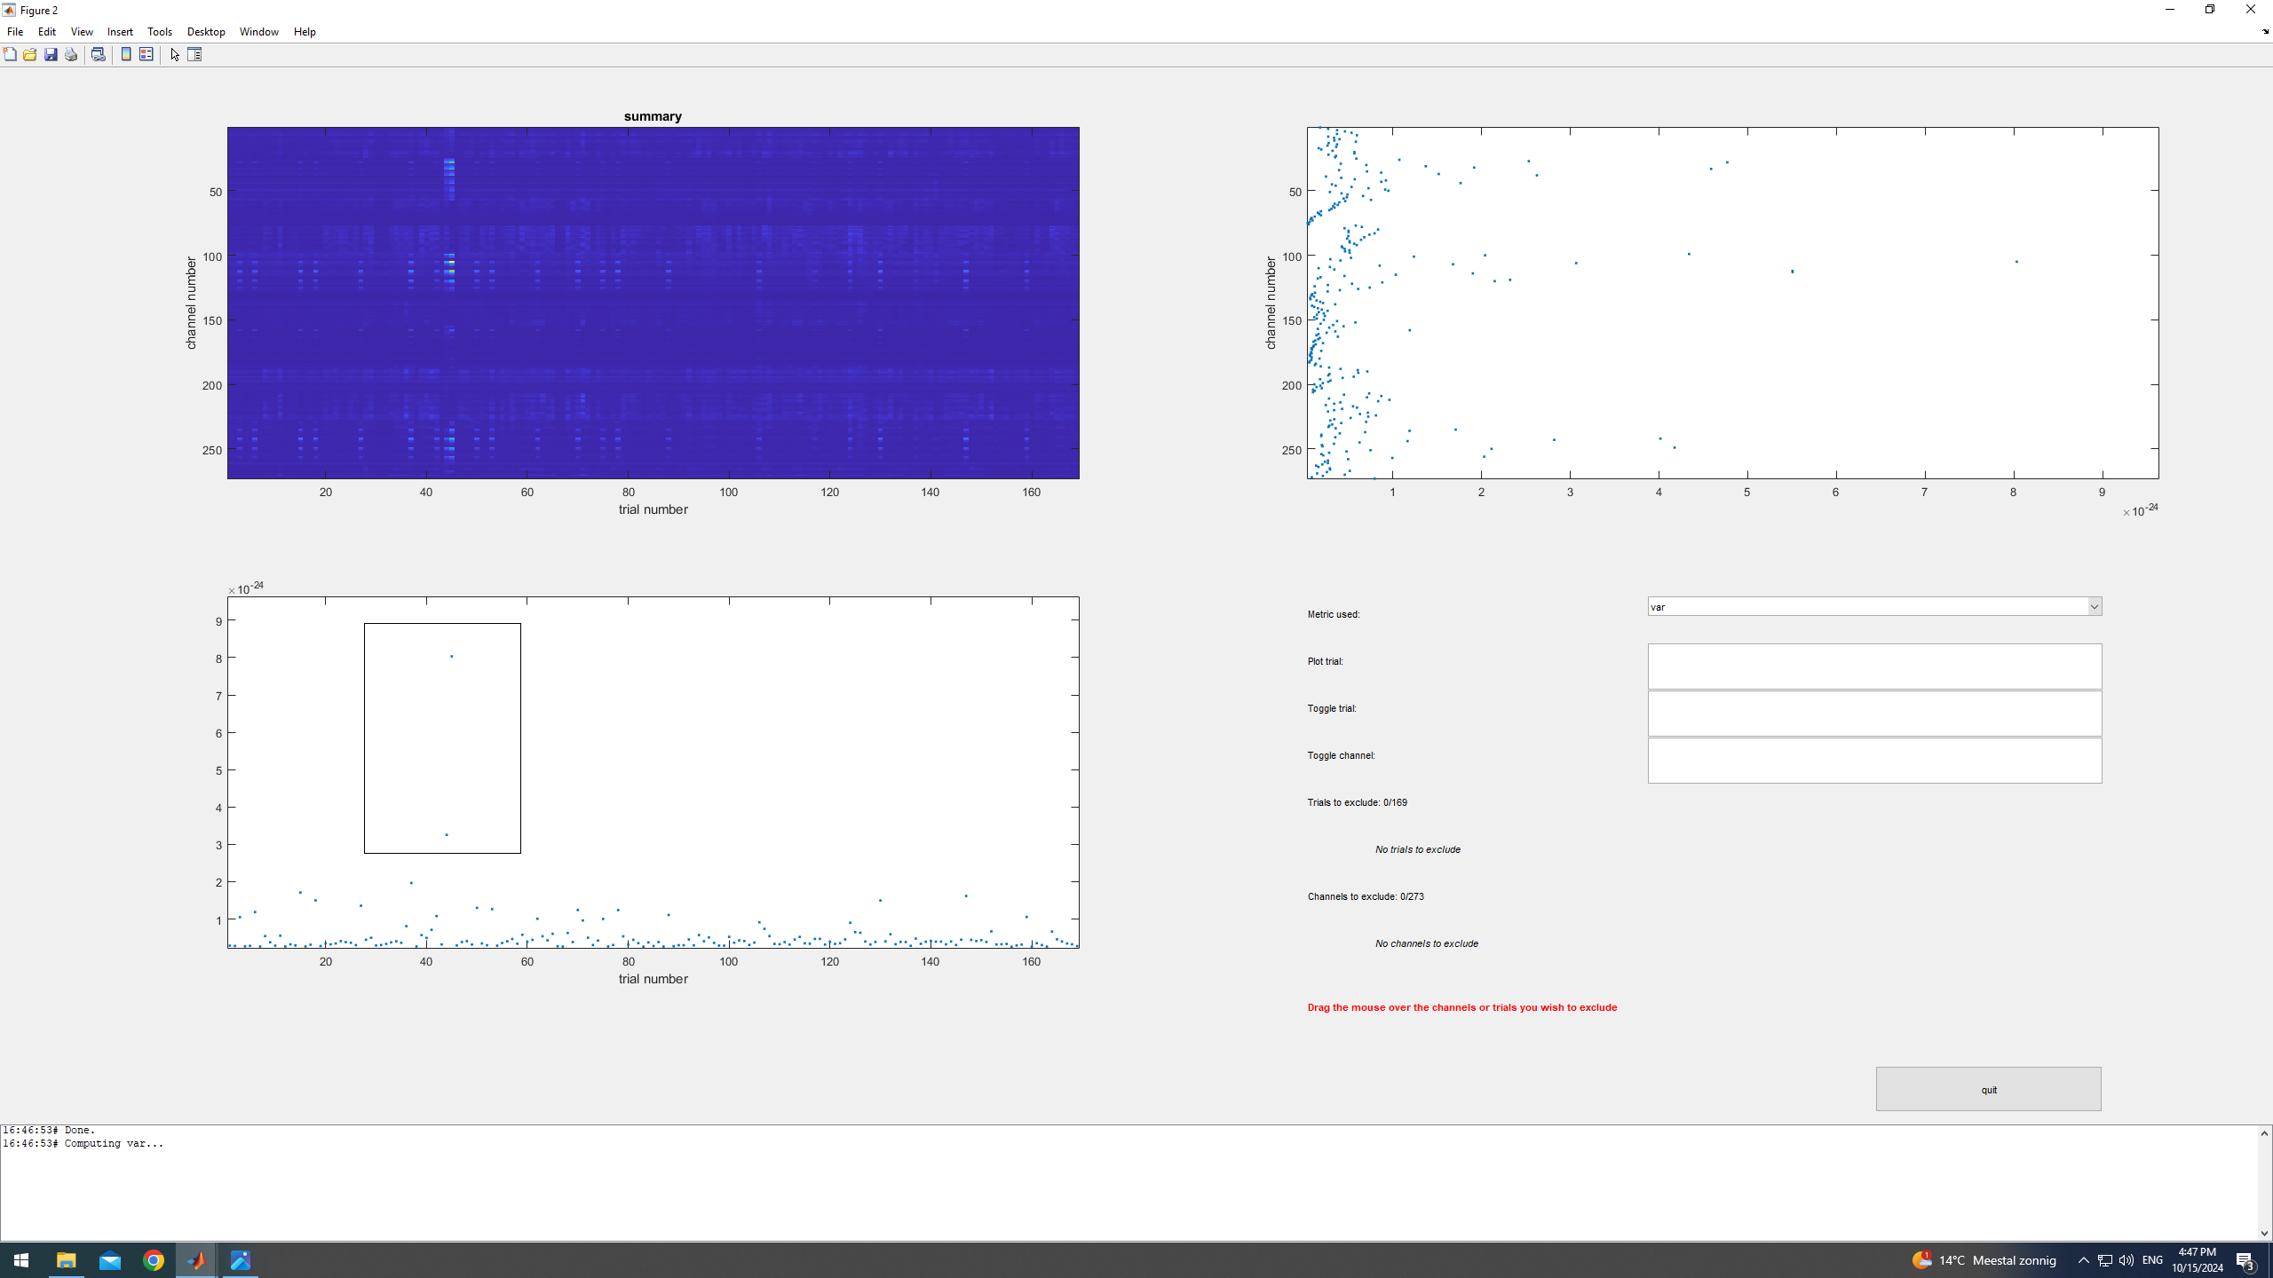Viewport: 2273px width, 1278px height.
Task: Click the 'Toggle trial:' label
Action: [x=1332, y=708]
